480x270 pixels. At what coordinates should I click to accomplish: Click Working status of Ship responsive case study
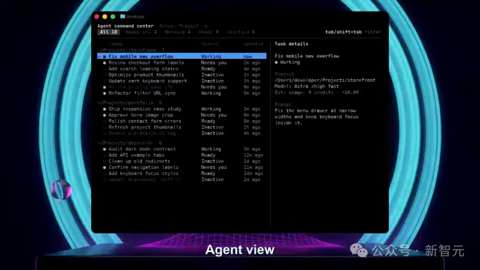211,109
